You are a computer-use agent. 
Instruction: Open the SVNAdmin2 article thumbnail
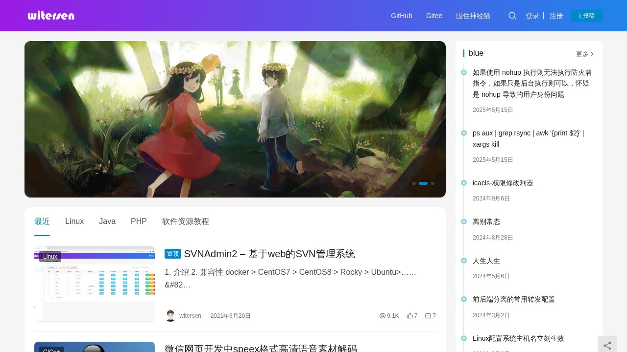[x=94, y=283]
